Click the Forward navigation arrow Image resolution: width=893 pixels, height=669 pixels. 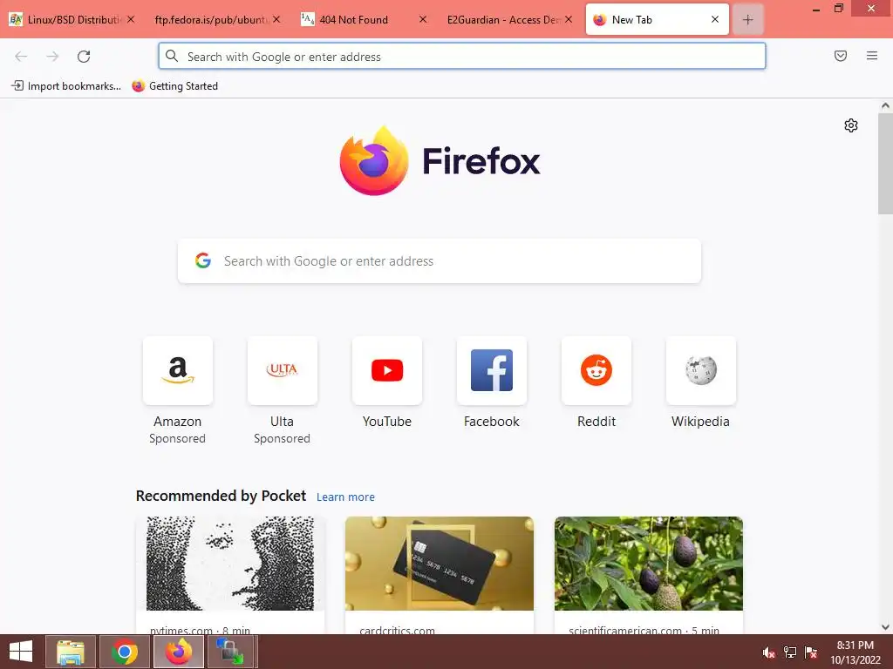point(52,57)
